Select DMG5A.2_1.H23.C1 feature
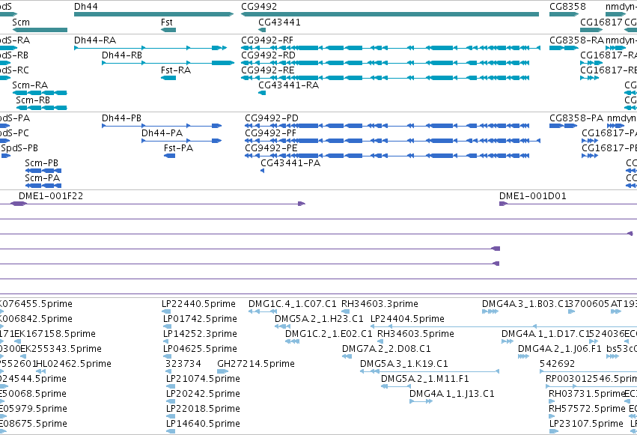Image resolution: width=637 pixels, height=435 pixels. click(x=282, y=326)
